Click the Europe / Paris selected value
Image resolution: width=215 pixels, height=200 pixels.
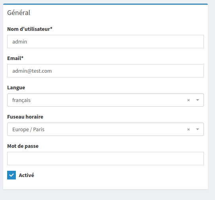pos(29,129)
